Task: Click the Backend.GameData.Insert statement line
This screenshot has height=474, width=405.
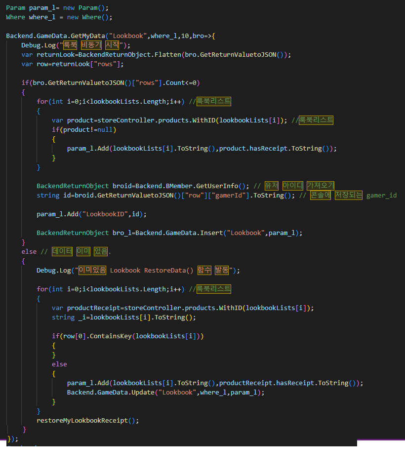Action: pos(169,233)
